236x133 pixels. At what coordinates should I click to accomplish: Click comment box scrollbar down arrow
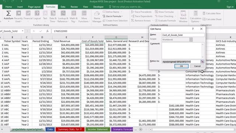(x=202, y=57)
